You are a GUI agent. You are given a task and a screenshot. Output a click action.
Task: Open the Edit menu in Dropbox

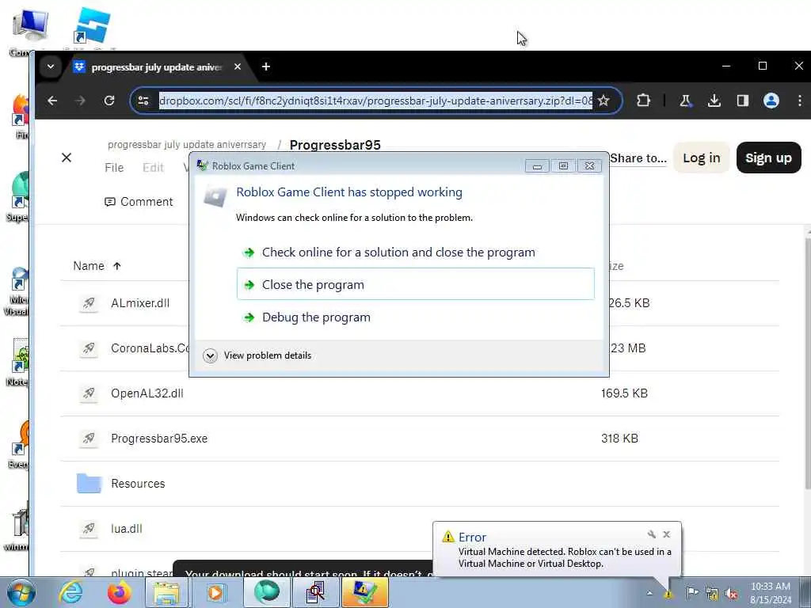point(153,168)
